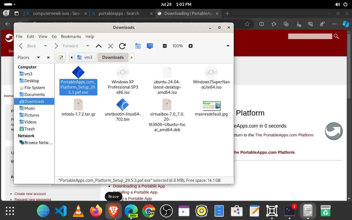
Task: Close the Places side pane
Action: tap(48, 57)
